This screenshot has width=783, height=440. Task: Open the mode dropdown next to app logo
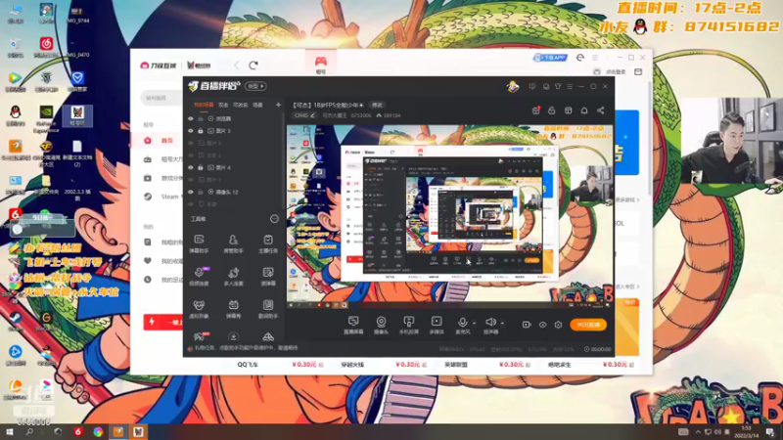click(x=255, y=86)
